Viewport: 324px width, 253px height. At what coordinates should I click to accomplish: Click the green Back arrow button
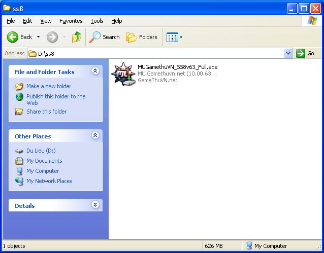tap(13, 37)
